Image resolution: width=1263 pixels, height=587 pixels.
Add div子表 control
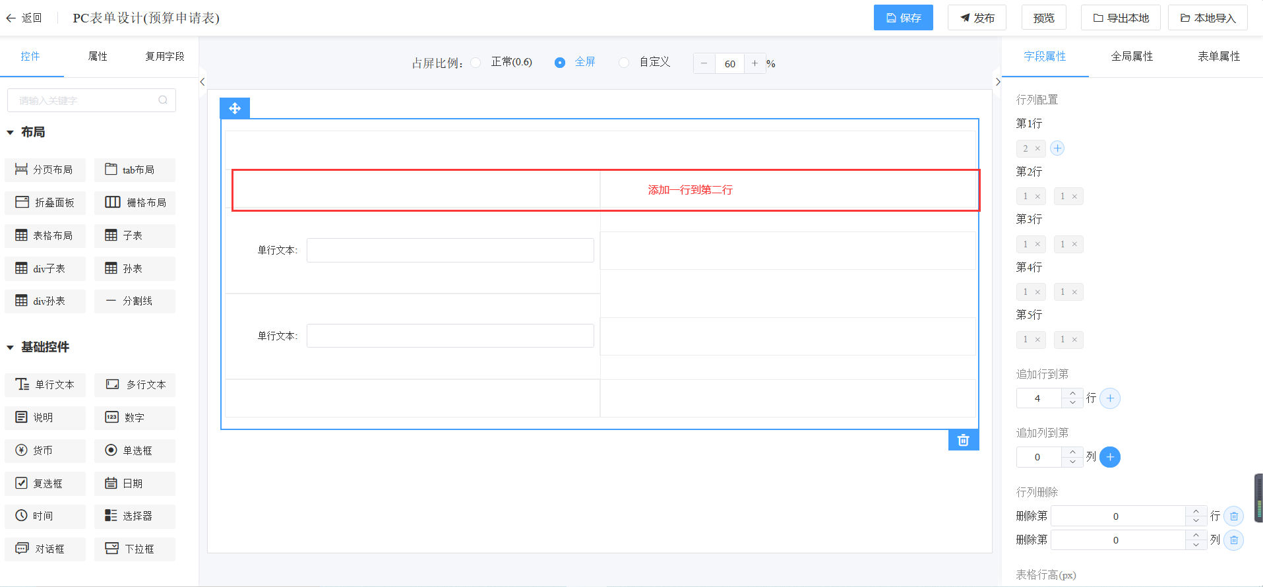tap(45, 268)
